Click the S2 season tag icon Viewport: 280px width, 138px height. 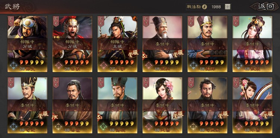coord(144,56)
